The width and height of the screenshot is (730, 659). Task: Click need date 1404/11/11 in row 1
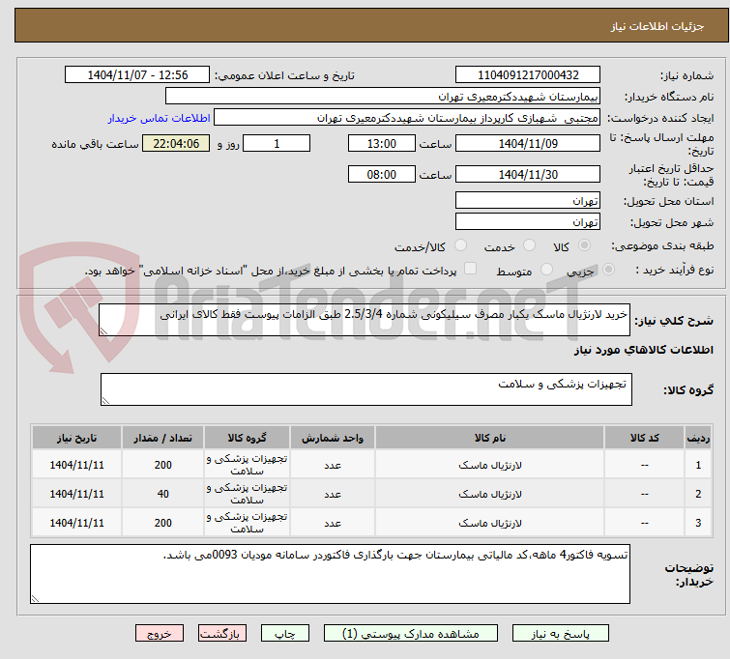coord(76,465)
